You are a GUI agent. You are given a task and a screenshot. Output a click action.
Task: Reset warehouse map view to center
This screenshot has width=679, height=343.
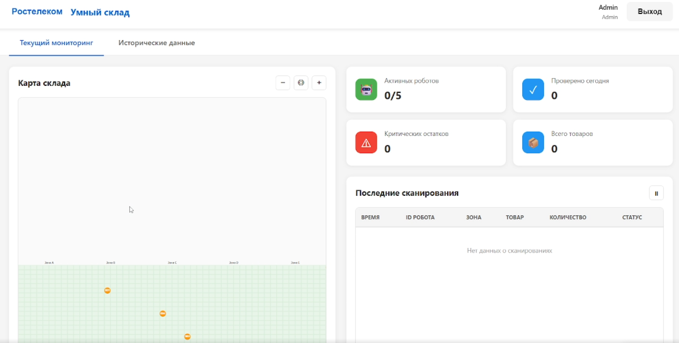tap(301, 83)
